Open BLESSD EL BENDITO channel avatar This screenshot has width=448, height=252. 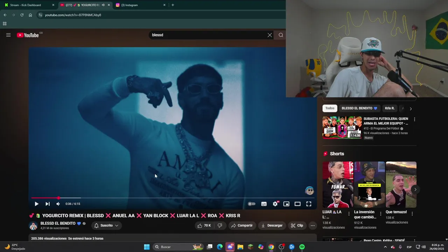click(33, 226)
